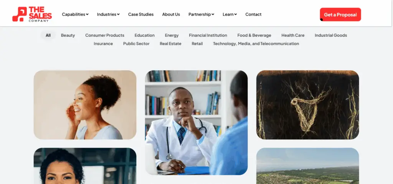Expand the Capabilities dropdown menu
The image size is (393, 184).
click(x=75, y=15)
